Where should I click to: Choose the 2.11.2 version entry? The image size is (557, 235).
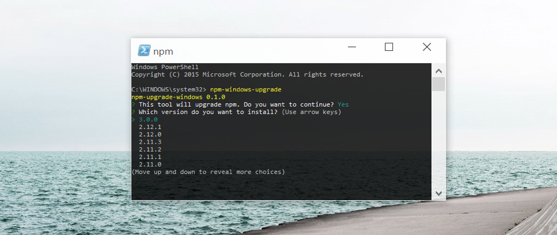pyautogui.click(x=150, y=149)
